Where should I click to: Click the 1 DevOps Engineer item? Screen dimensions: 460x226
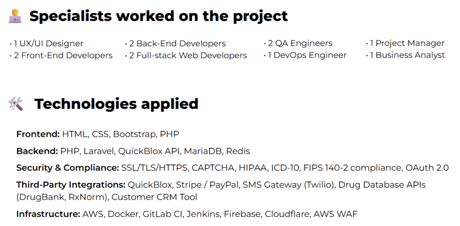pyautogui.click(x=305, y=55)
